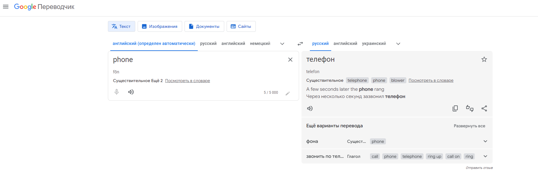Viewport: 538px width, 183px height.
Task: Click the 'Ещё 2' part-of-speech text
Action: (157, 81)
